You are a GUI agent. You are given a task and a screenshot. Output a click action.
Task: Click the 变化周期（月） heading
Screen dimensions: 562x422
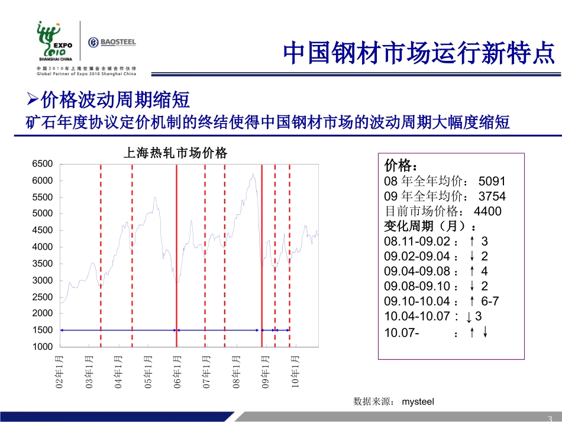430,226
